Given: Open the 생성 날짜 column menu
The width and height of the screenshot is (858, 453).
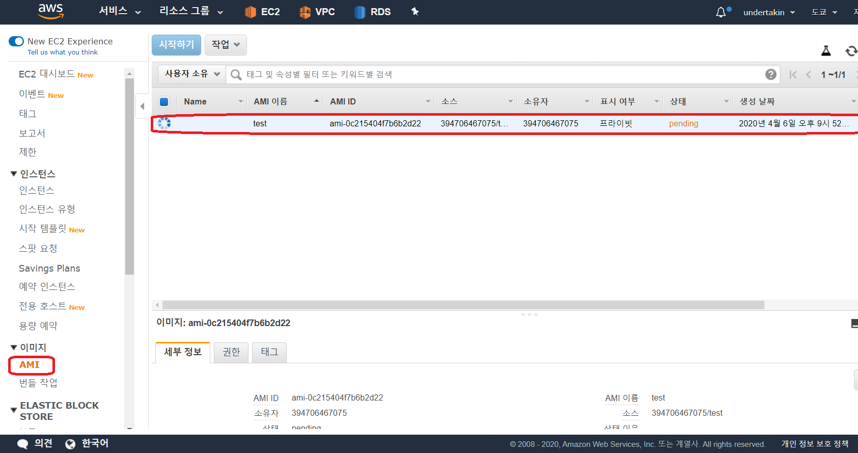Looking at the screenshot, I should coord(853,101).
